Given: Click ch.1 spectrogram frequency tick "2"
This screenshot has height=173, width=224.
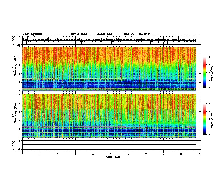Looking at the screenshot, I should (x=20, y=82).
